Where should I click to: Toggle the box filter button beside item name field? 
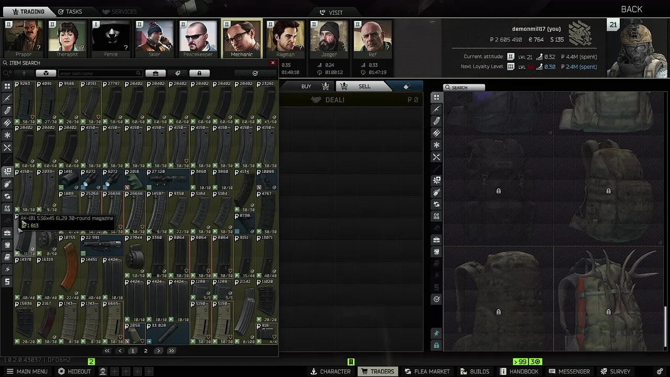[x=46, y=73]
